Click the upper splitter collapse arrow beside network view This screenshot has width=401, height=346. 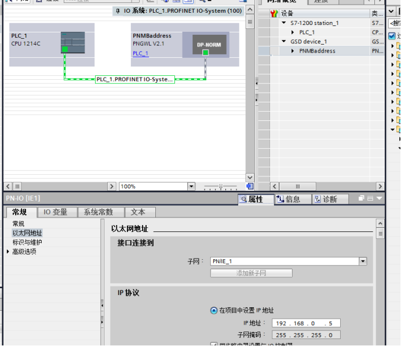[257, 83]
